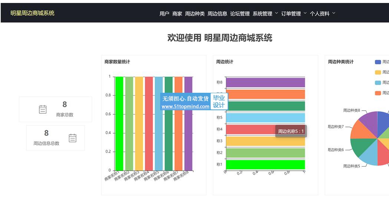Open 论坛管理 from the top navigation
The width and height of the screenshot is (389, 203).
pos(240,14)
